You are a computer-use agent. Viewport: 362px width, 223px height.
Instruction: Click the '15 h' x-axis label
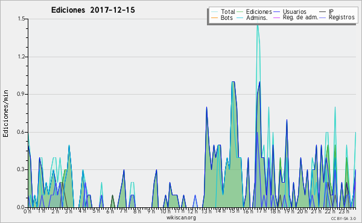coord(234,211)
